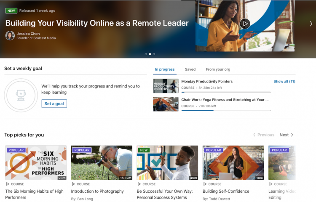Click the weekly goal trophy icon

coord(21,95)
